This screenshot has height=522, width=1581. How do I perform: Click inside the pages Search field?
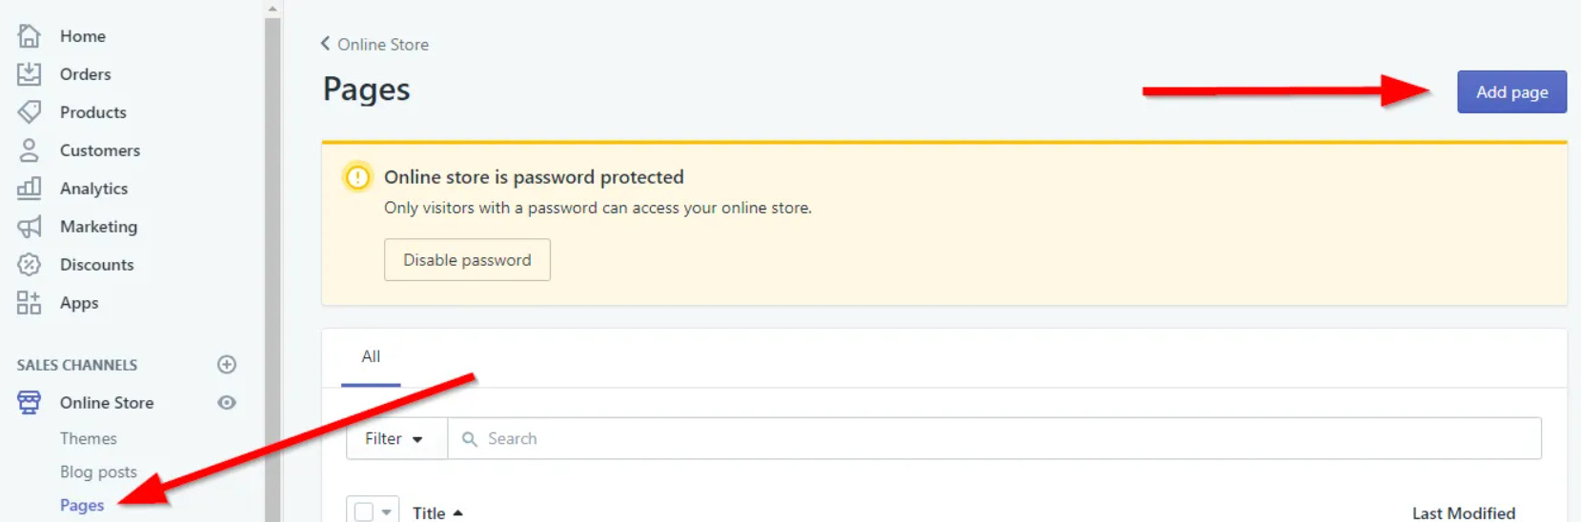coord(991,439)
